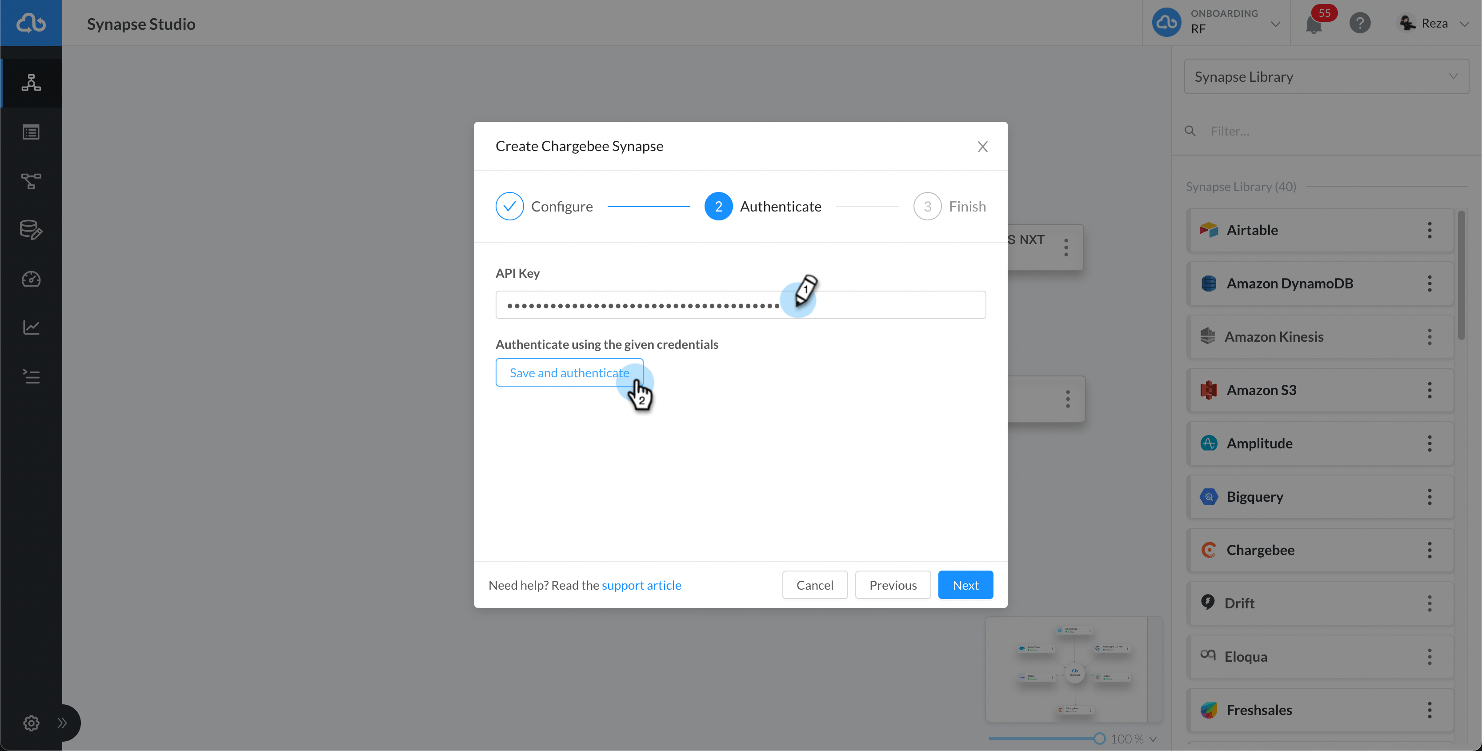Open the line chart analytics icon
The height and width of the screenshot is (751, 1482).
[31, 328]
